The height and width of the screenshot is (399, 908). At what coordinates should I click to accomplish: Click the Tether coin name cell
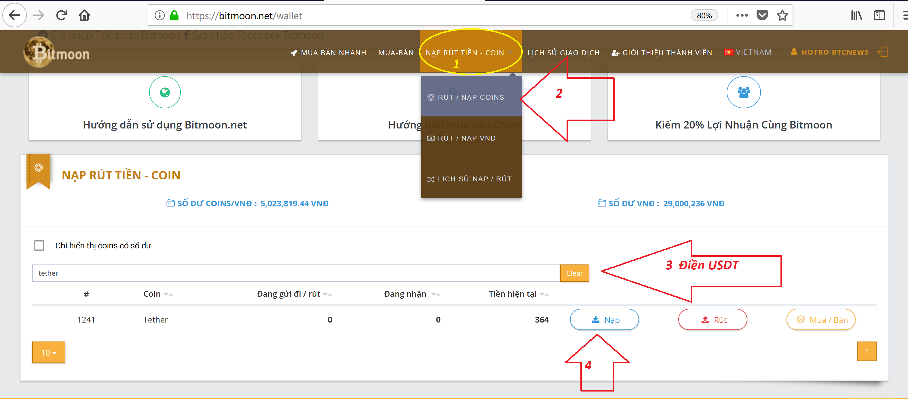155,319
